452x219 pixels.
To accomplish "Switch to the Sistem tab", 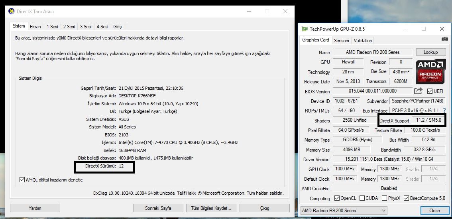I will click(x=19, y=26).
